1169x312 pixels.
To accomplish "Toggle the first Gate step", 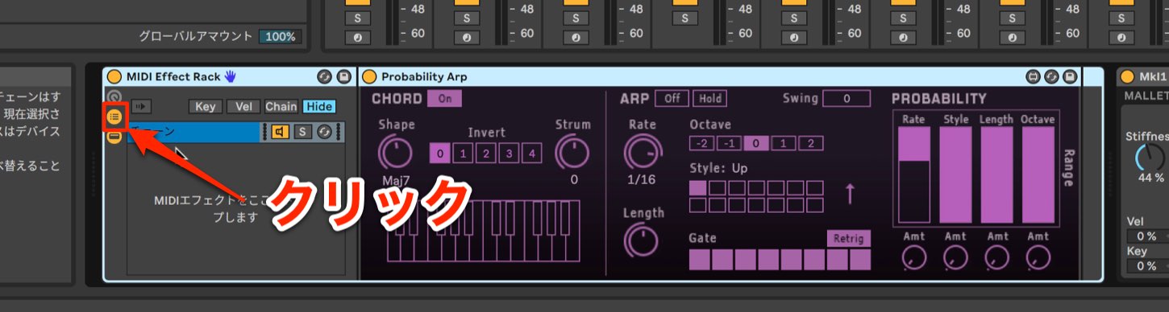I will pyautogui.click(x=700, y=260).
